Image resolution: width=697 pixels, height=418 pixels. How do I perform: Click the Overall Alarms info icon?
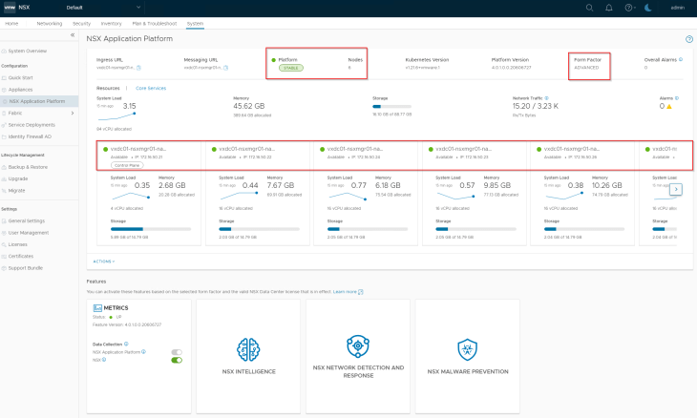[x=681, y=59]
